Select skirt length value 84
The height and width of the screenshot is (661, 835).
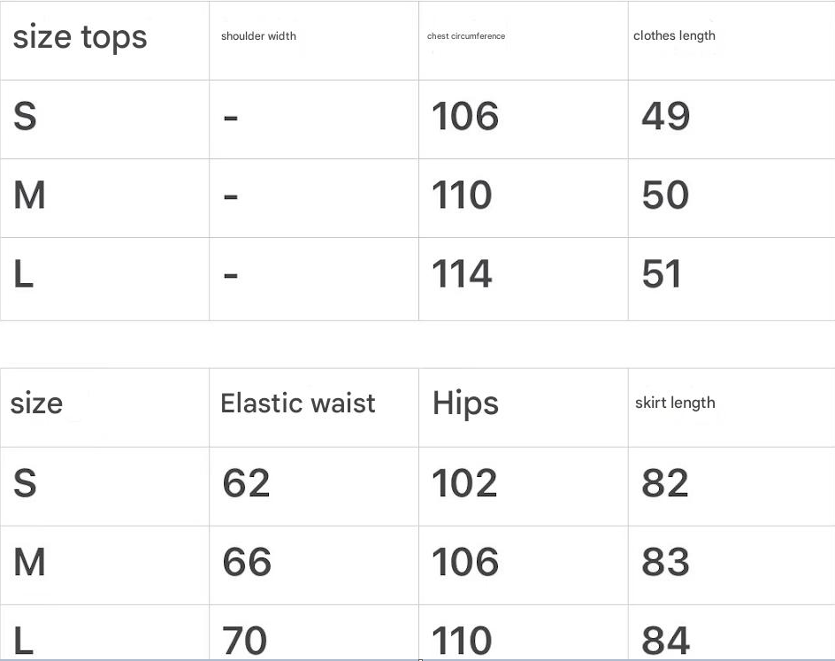tap(665, 640)
